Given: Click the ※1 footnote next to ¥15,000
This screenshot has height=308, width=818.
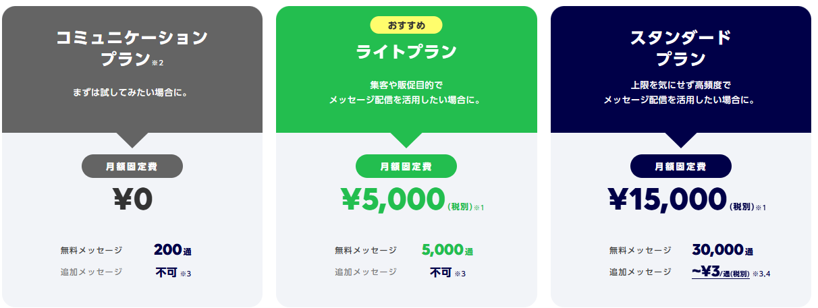Looking at the screenshot, I should tap(760, 207).
